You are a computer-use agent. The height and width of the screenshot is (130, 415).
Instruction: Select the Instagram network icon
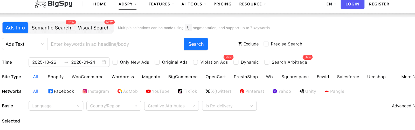85,91
